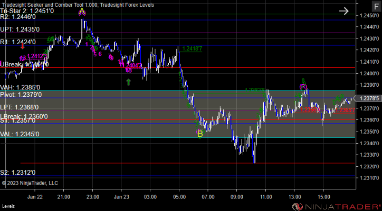Click the 05:00 time axis label
This screenshot has width=382, height=211.
[x=179, y=197]
